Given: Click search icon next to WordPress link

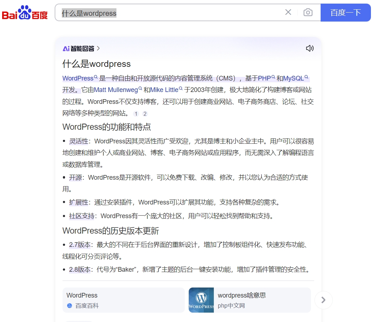Looking at the screenshot, I should click(x=96, y=77).
